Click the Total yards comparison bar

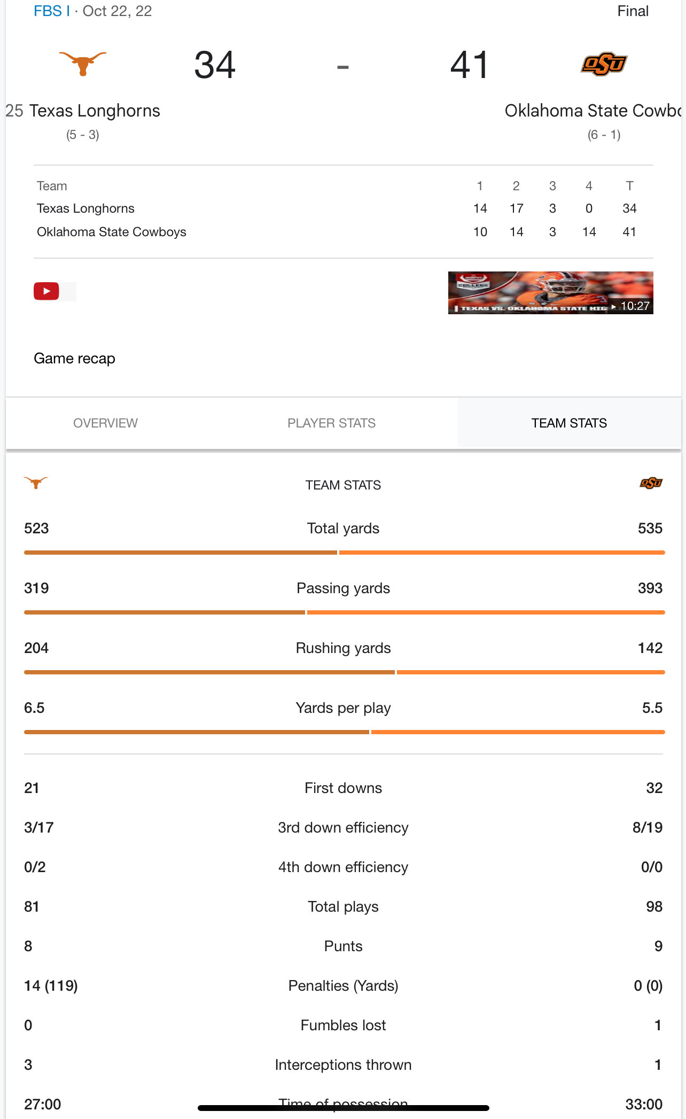tap(344, 553)
